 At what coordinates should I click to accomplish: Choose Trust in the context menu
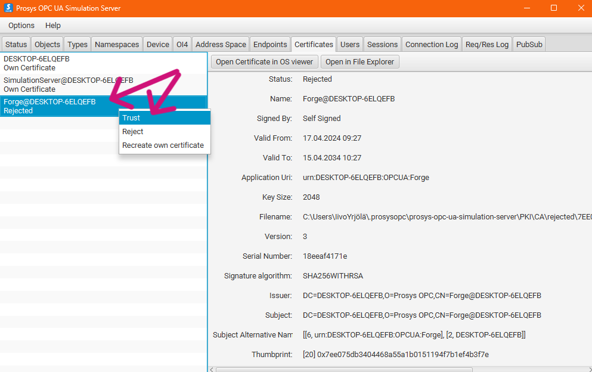(165, 118)
